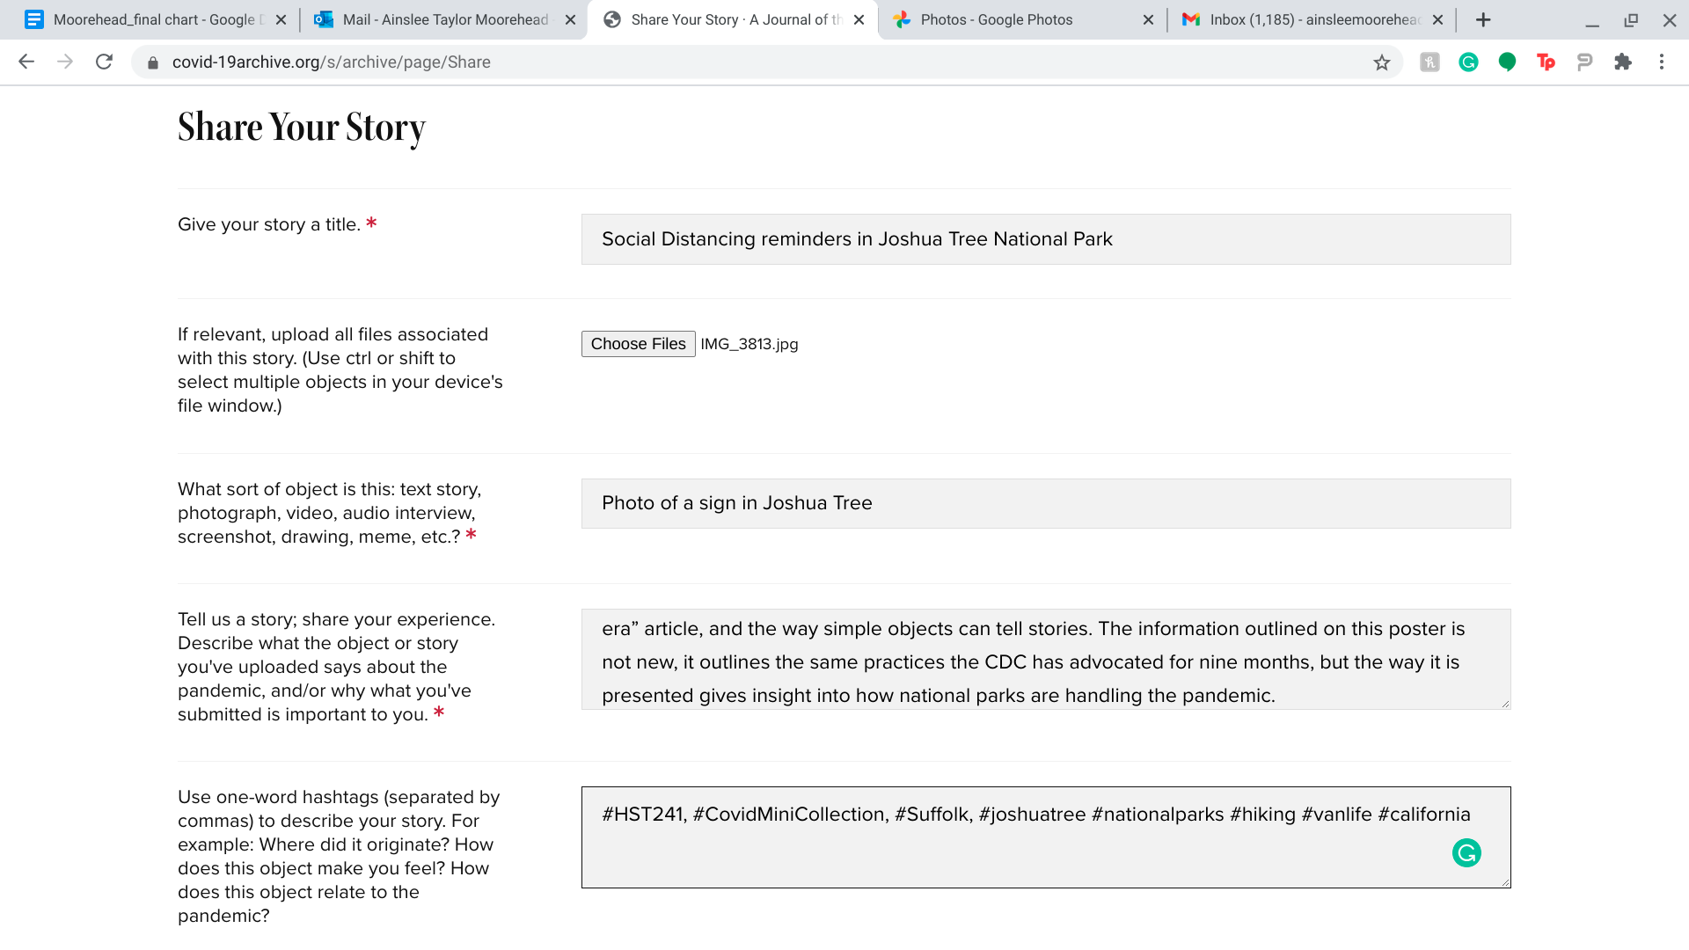Open a new browser tab

click(1483, 19)
